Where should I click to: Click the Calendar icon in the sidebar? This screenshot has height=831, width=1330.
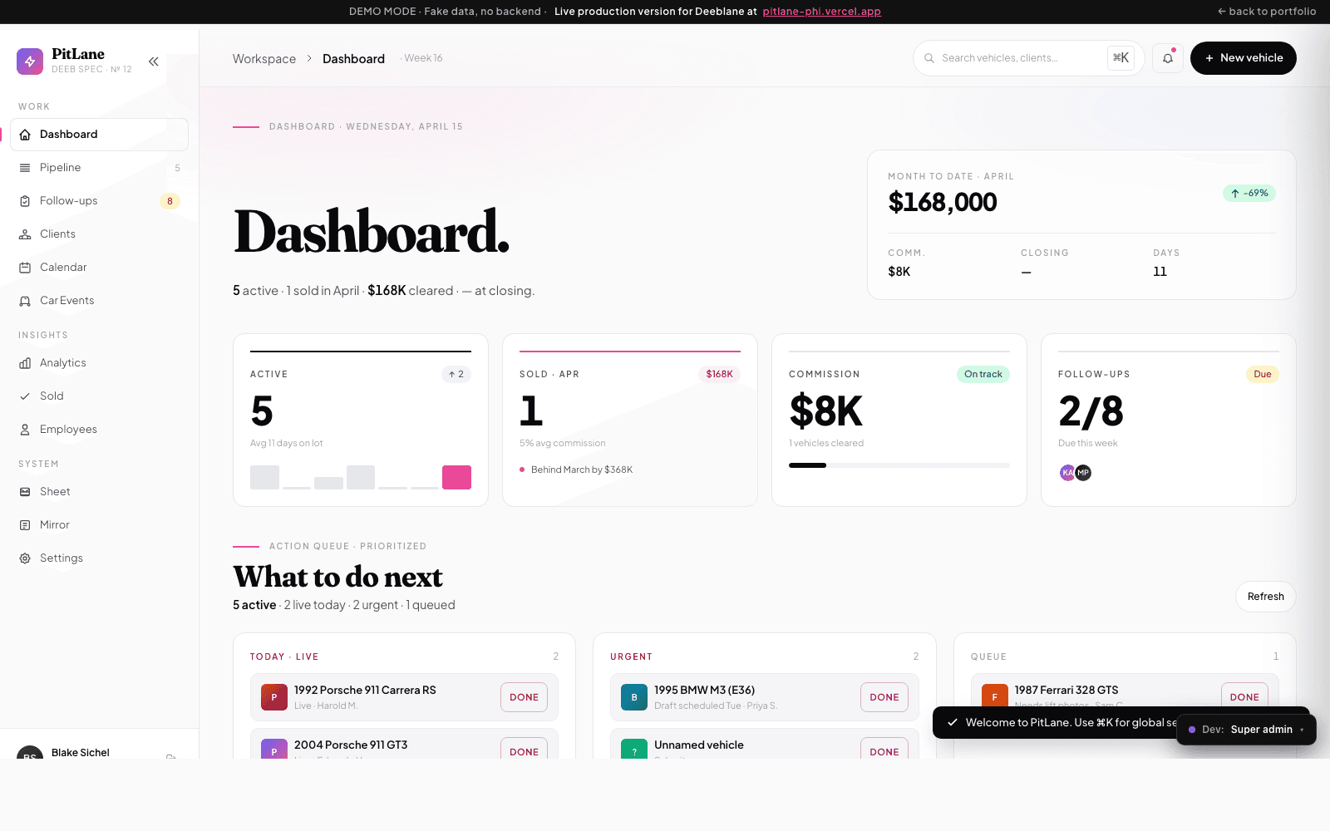(25, 268)
